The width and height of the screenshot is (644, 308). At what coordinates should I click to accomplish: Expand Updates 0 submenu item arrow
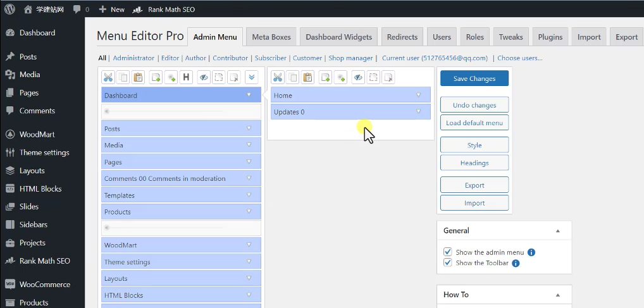pyautogui.click(x=419, y=111)
